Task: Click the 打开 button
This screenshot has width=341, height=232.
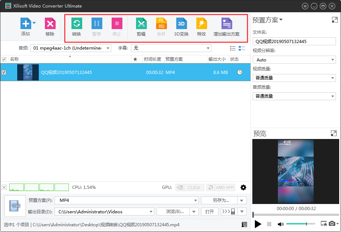Action: [x=210, y=212]
